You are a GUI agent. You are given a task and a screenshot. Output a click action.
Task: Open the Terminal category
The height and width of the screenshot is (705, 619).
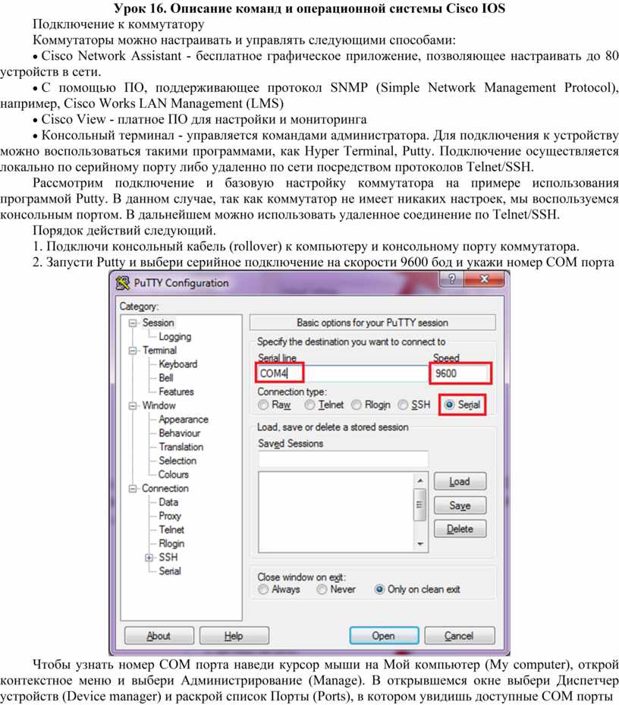pyautogui.click(x=159, y=351)
